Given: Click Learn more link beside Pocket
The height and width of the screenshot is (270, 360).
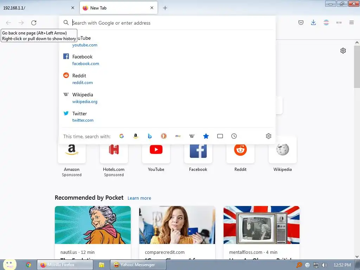Looking at the screenshot, I should click(x=139, y=198).
